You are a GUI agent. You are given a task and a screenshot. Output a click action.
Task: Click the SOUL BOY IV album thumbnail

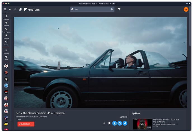click(142, 124)
